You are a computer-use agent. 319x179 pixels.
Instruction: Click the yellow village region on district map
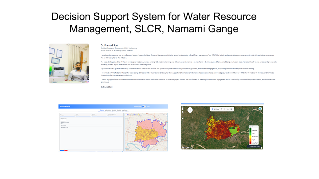tap(146, 134)
